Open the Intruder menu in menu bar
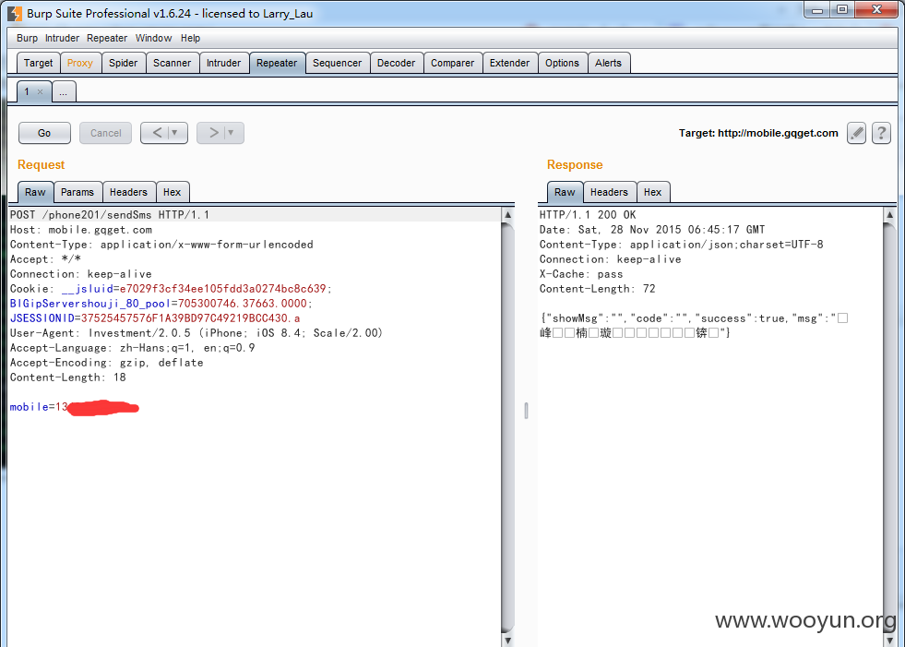 pos(62,38)
